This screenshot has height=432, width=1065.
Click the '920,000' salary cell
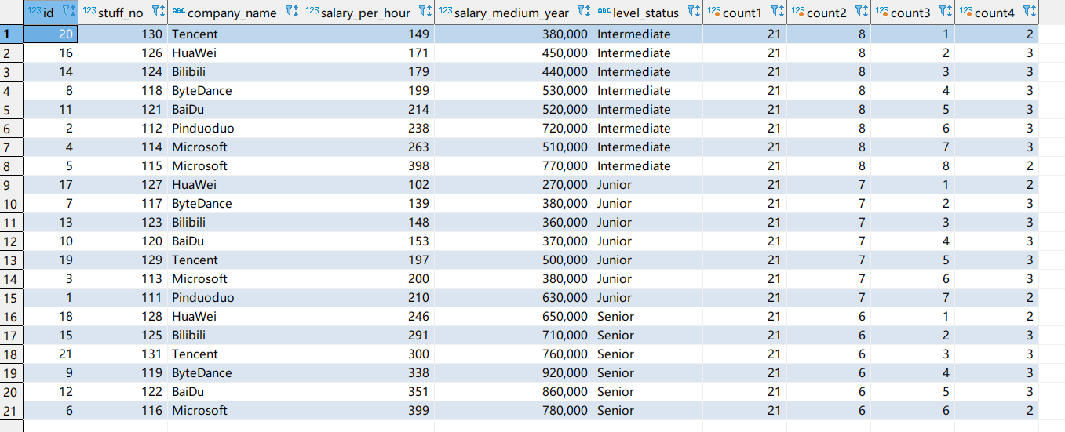click(x=513, y=372)
